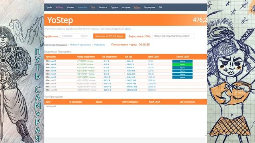Switch to Рефералы tab

(100, 45)
